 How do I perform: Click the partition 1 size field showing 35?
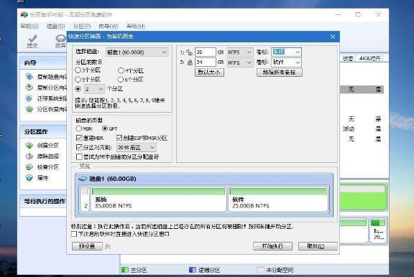[206, 52]
